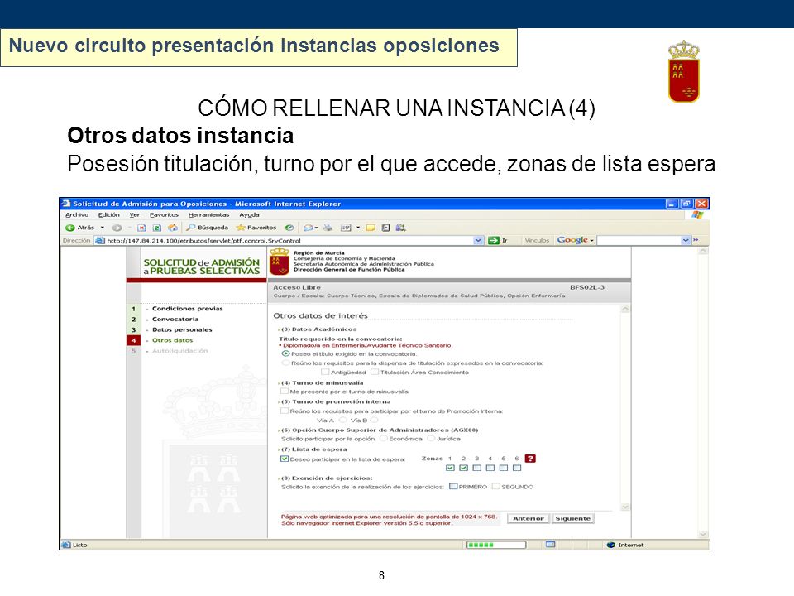This screenshot has width=794, height=596.
Task: Click the History icon after Favoritos
Action: [289, 228]
